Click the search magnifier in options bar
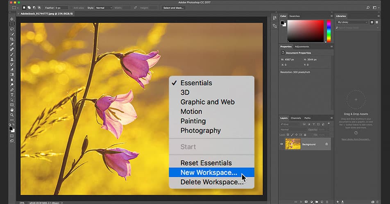 point(368,8)
